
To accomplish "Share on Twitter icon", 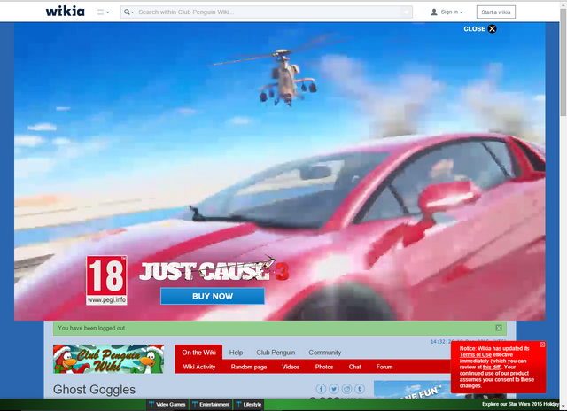I will coord(334,389).
